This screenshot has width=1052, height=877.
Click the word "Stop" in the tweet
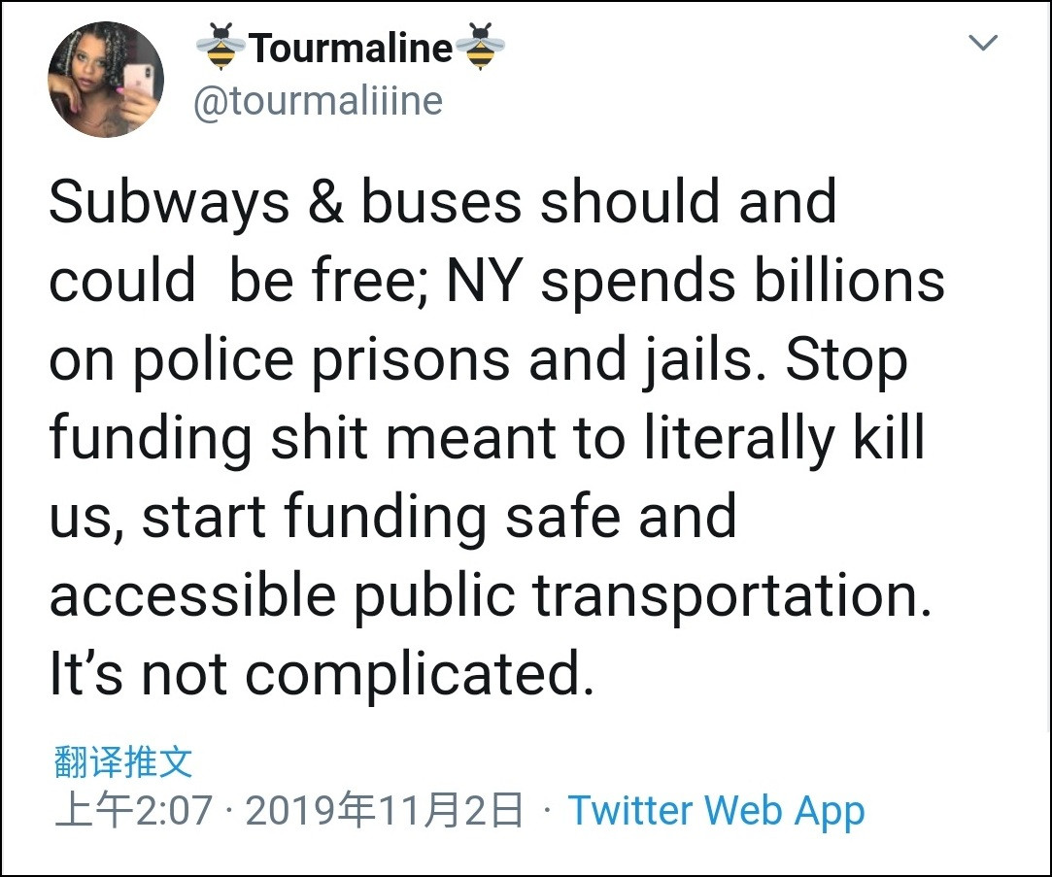click(x=846, y=360)
